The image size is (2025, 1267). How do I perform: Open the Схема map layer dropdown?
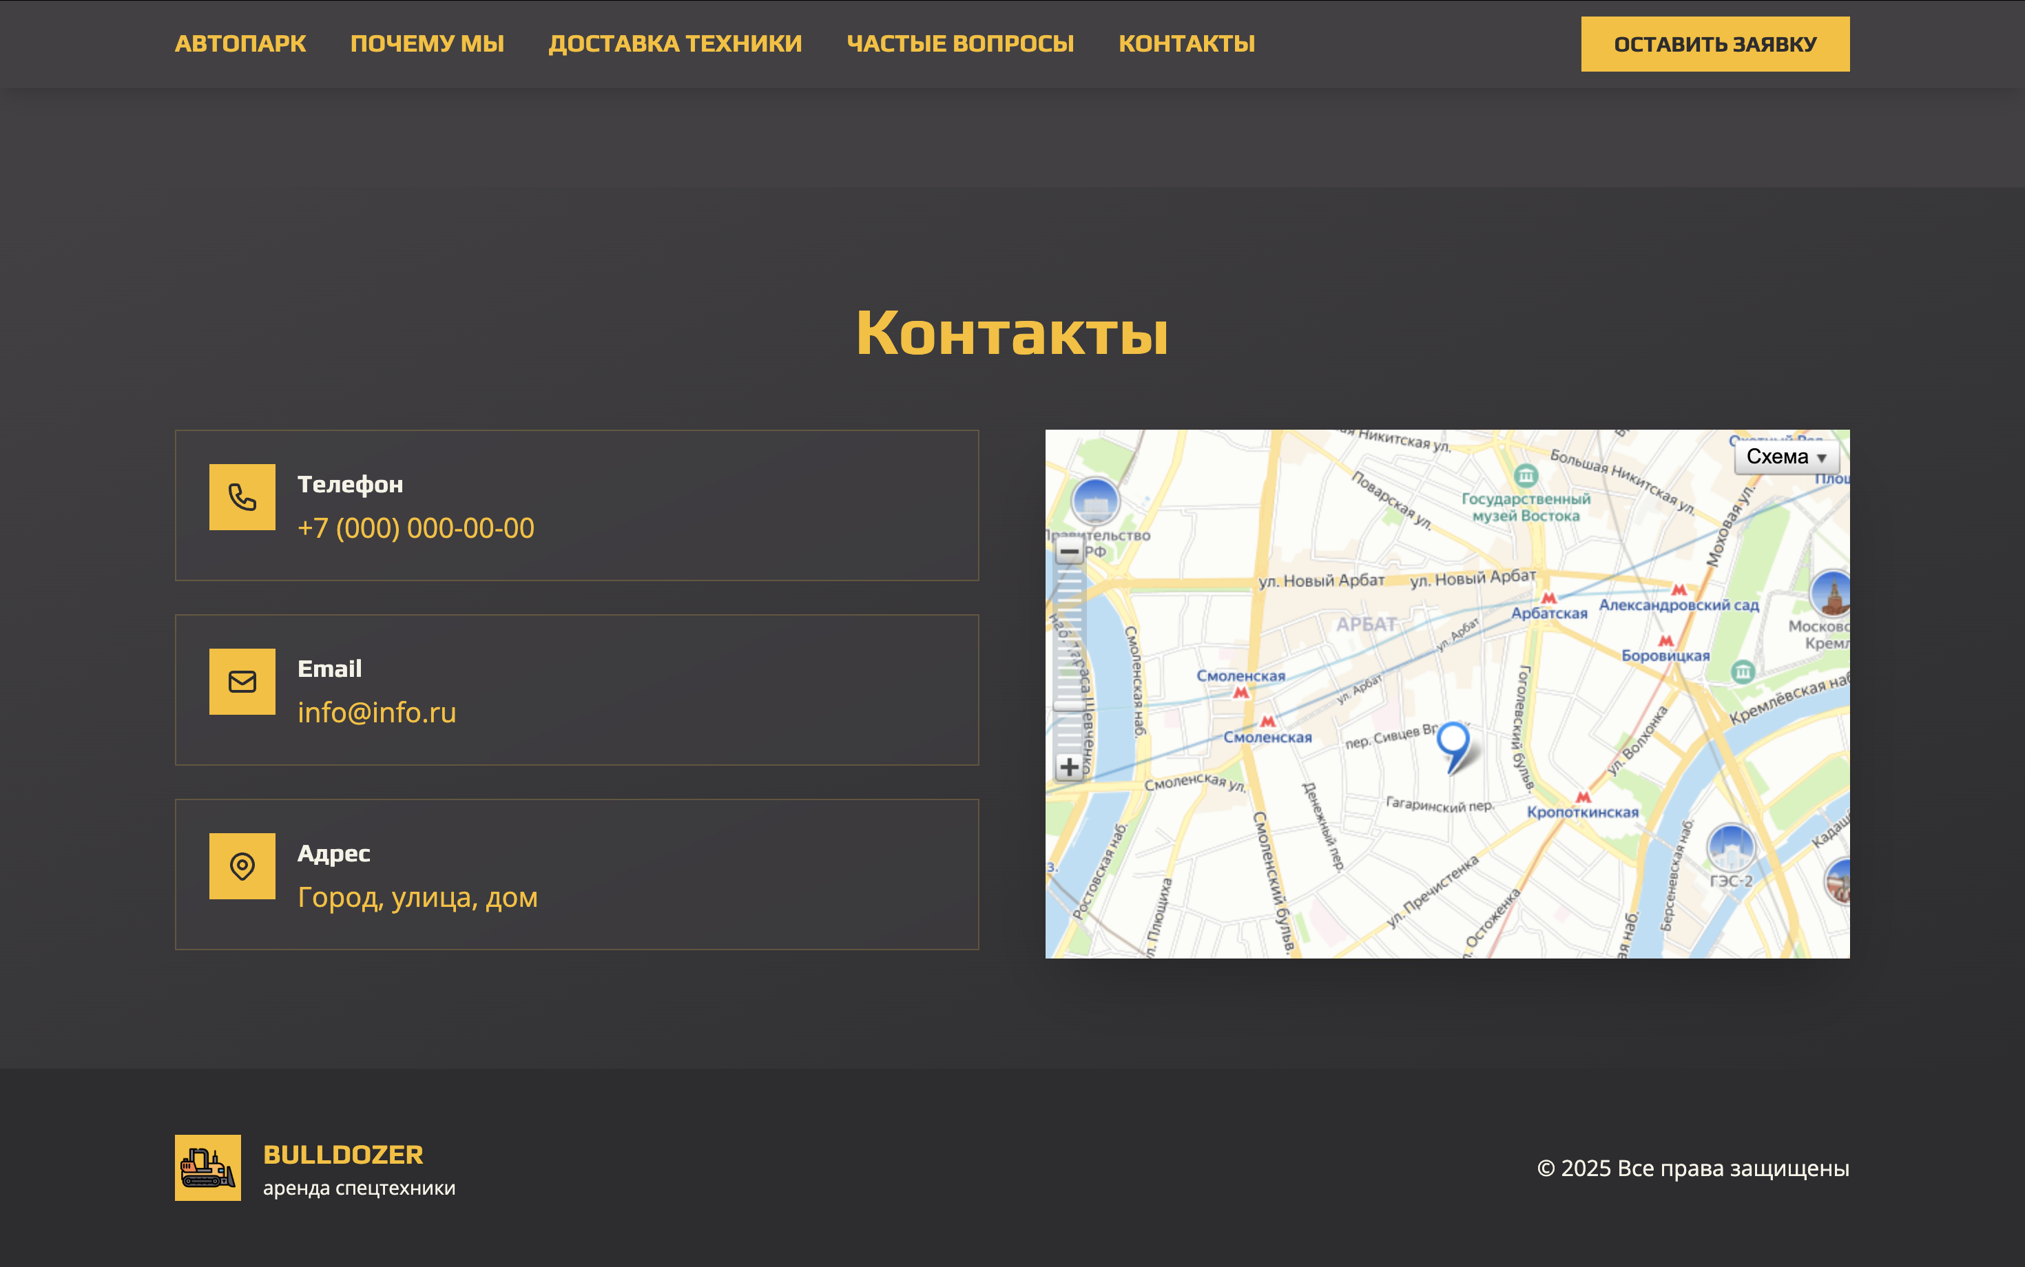1777,457
